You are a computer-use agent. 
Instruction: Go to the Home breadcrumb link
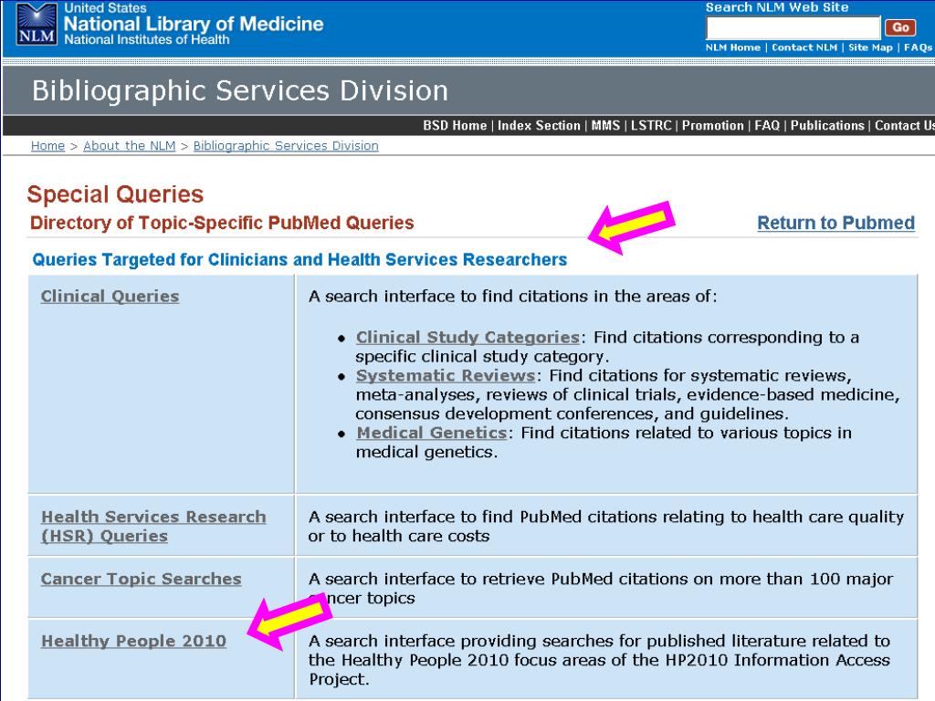pos(47,146)
